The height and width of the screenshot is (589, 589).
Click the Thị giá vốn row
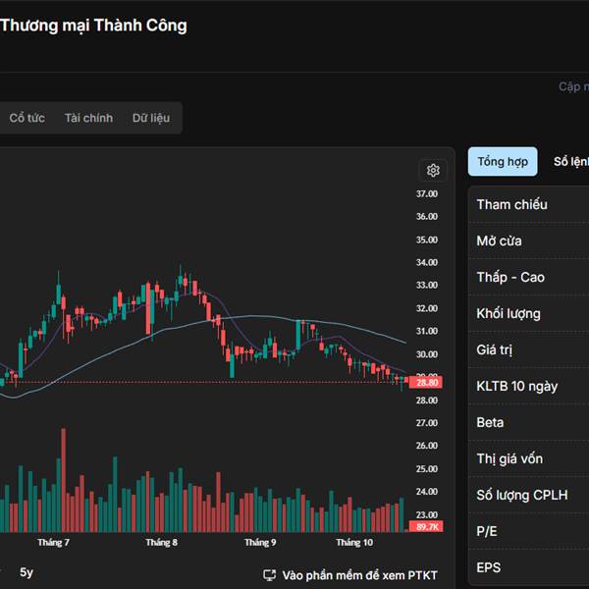pos(528,458)
